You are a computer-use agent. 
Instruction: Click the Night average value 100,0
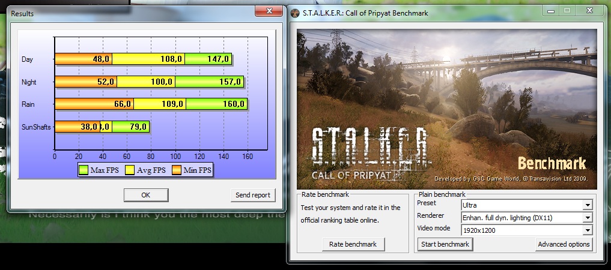click(162, 82)
